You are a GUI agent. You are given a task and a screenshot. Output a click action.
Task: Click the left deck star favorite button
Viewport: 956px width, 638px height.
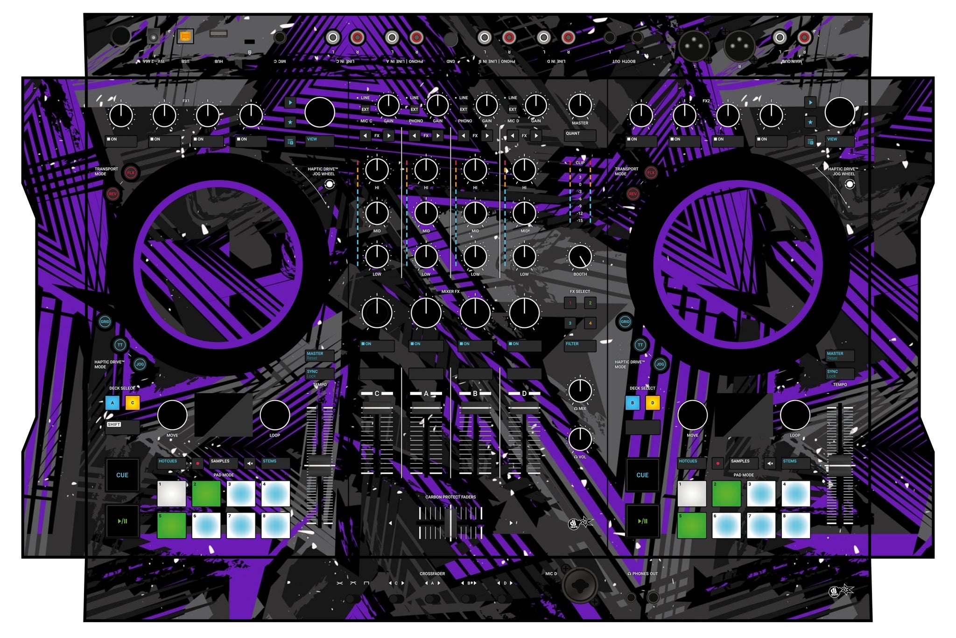coord(290,122)
